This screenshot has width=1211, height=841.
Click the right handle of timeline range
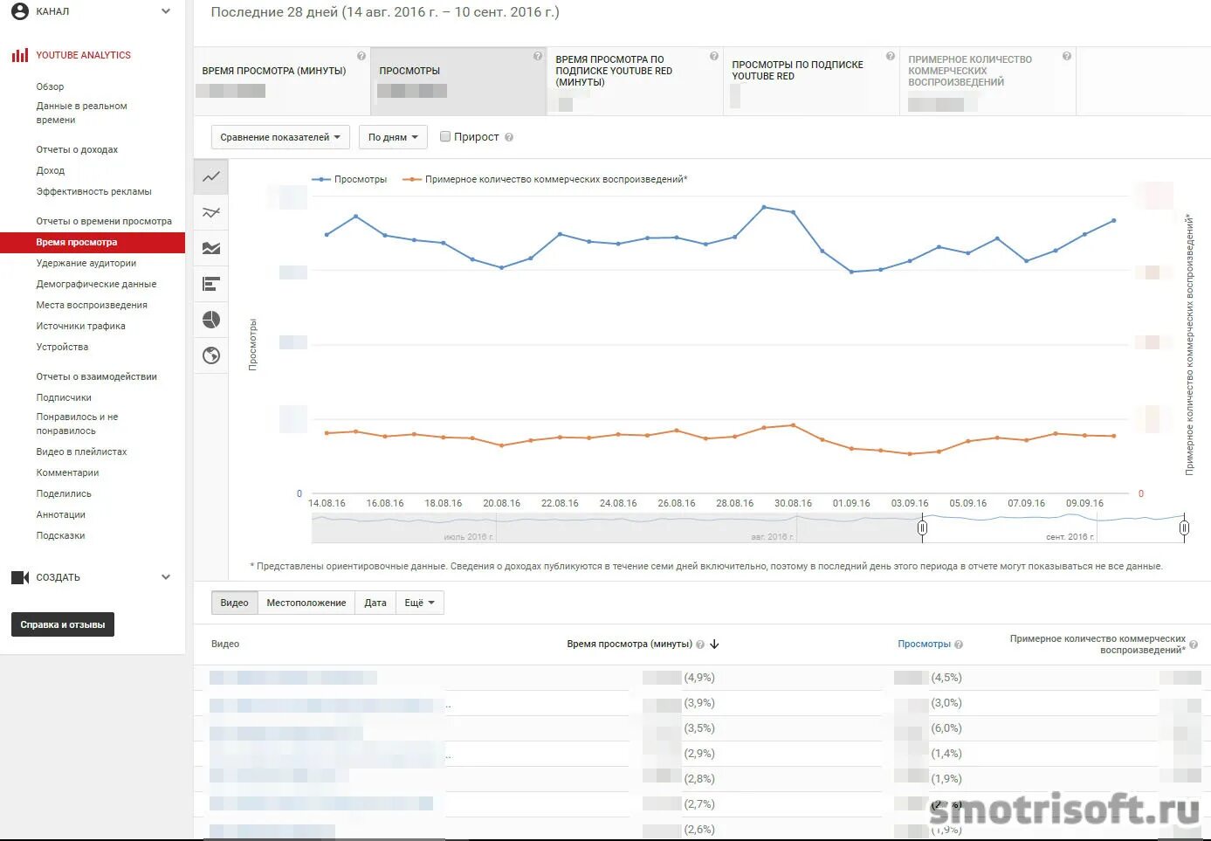coord(1184,527)
